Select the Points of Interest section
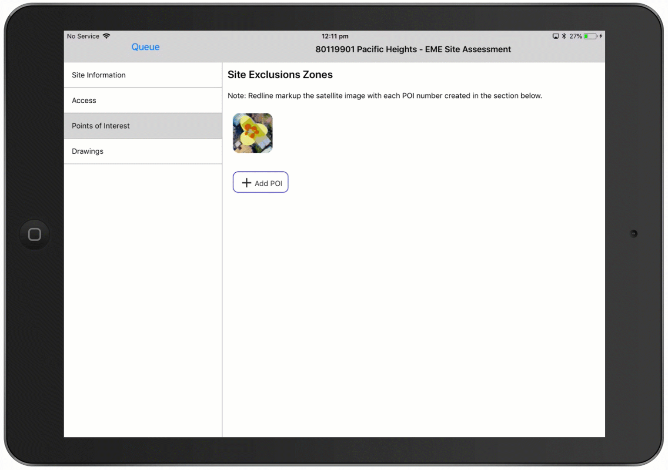Image resolution: width=668 pixels, height=470 pixels. (143, 126)
